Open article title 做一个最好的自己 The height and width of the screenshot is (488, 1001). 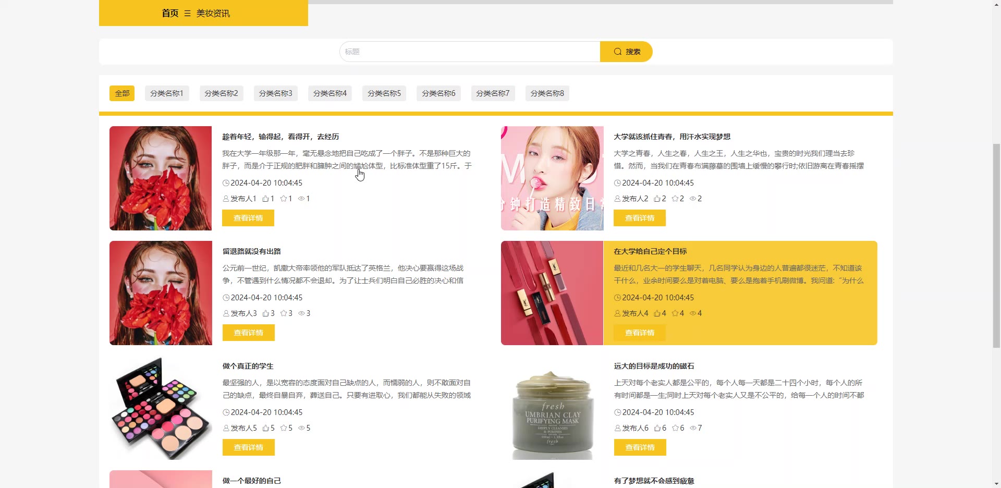coord(252,481)
